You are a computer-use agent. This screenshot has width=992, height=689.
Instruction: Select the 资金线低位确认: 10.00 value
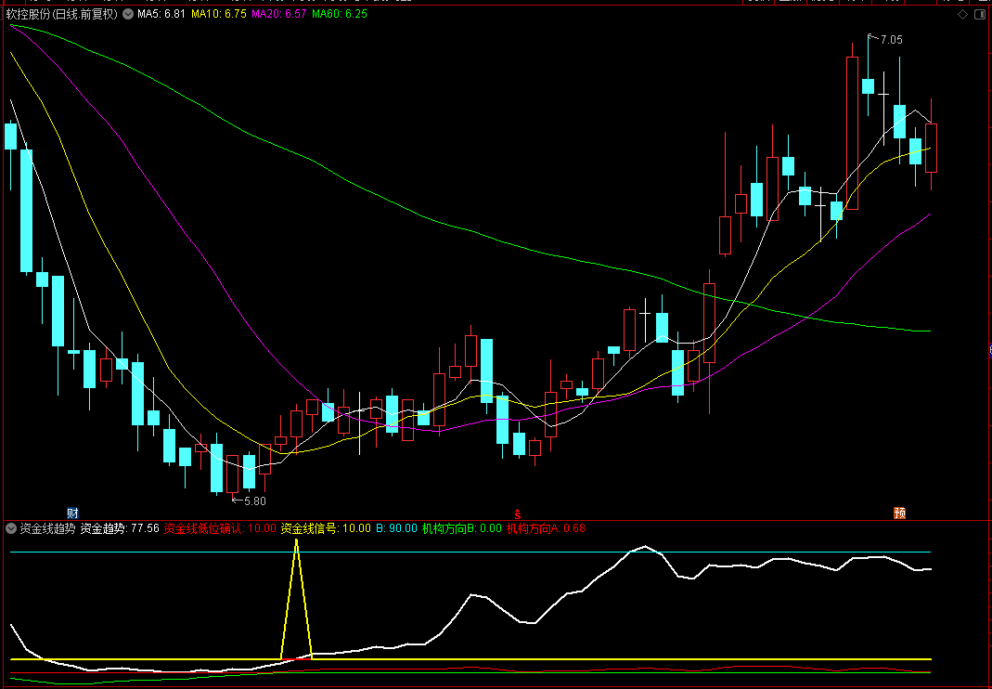tap(220, 528)
